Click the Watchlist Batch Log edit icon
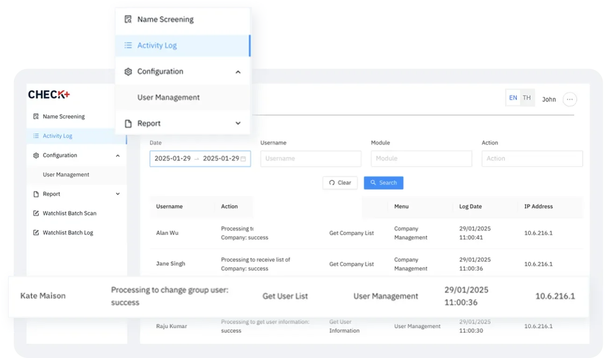The height and width of the screenshot is (358, 606). 36,233
